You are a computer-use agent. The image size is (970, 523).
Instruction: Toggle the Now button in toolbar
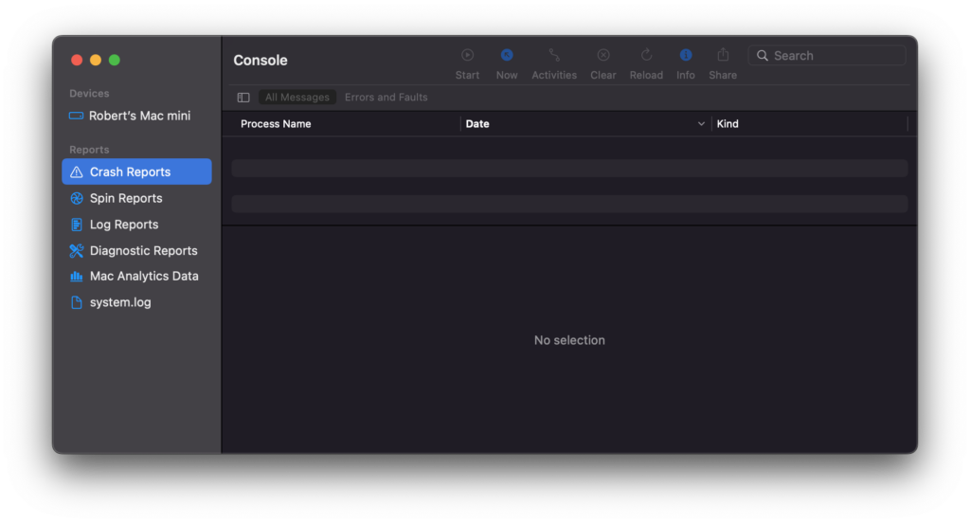click(x=507, y=56)
